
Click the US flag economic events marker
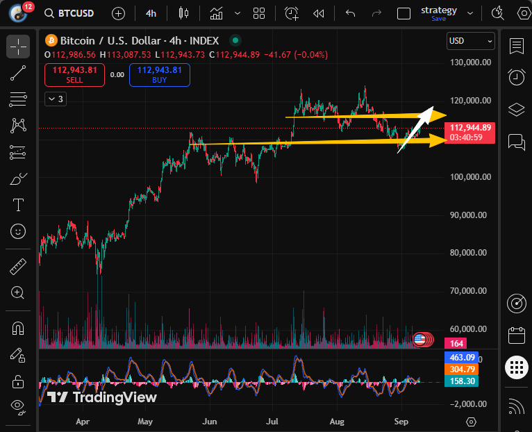pos(419,340)
